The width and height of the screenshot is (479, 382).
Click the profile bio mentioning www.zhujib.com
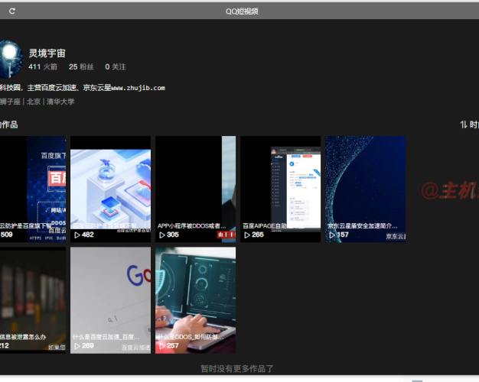(x=83, y=88)
